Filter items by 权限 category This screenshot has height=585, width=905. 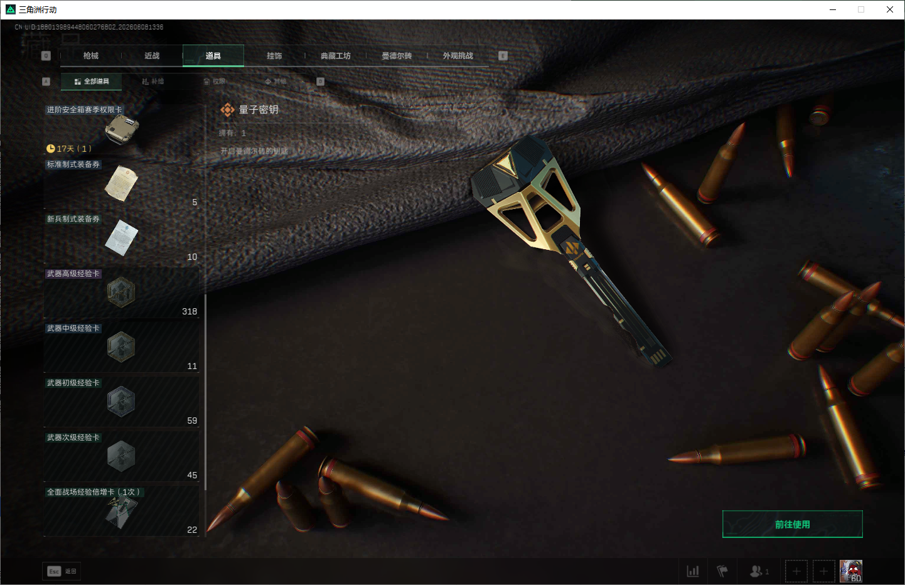point(214,82)
